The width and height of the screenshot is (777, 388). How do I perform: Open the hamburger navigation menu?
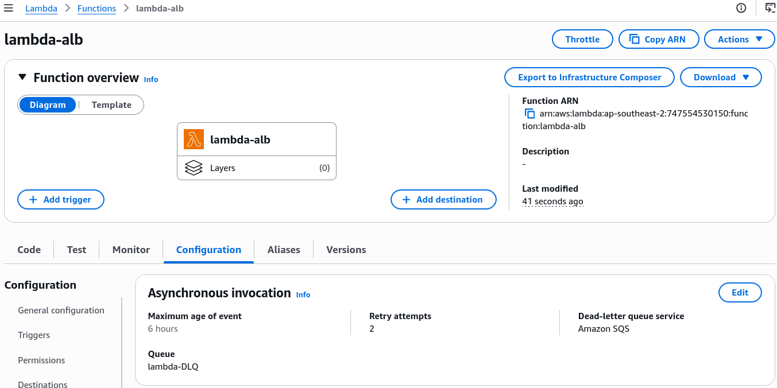(x=9, y=8)
